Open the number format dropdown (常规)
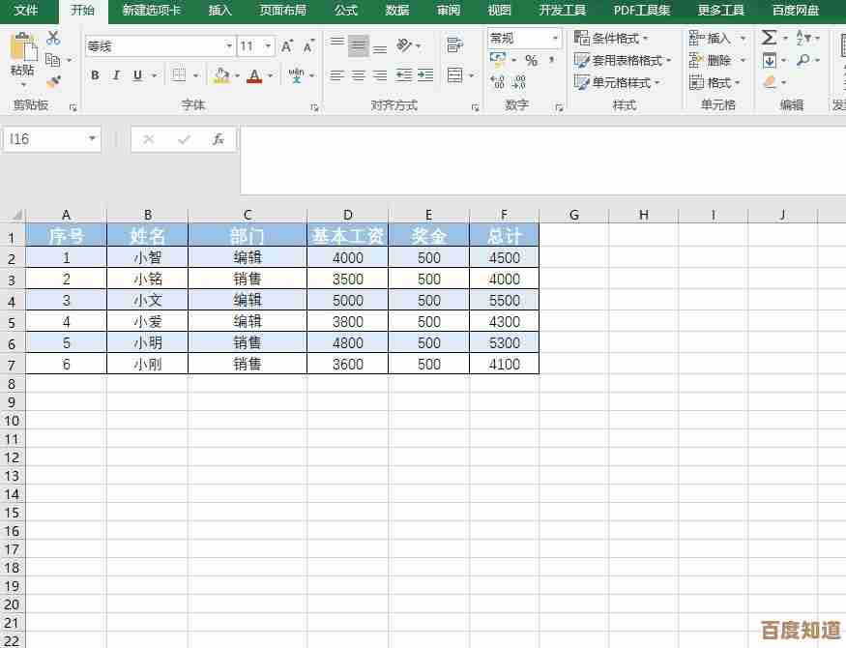The height and width of the screenshot is (648, 846). (553, 38)
